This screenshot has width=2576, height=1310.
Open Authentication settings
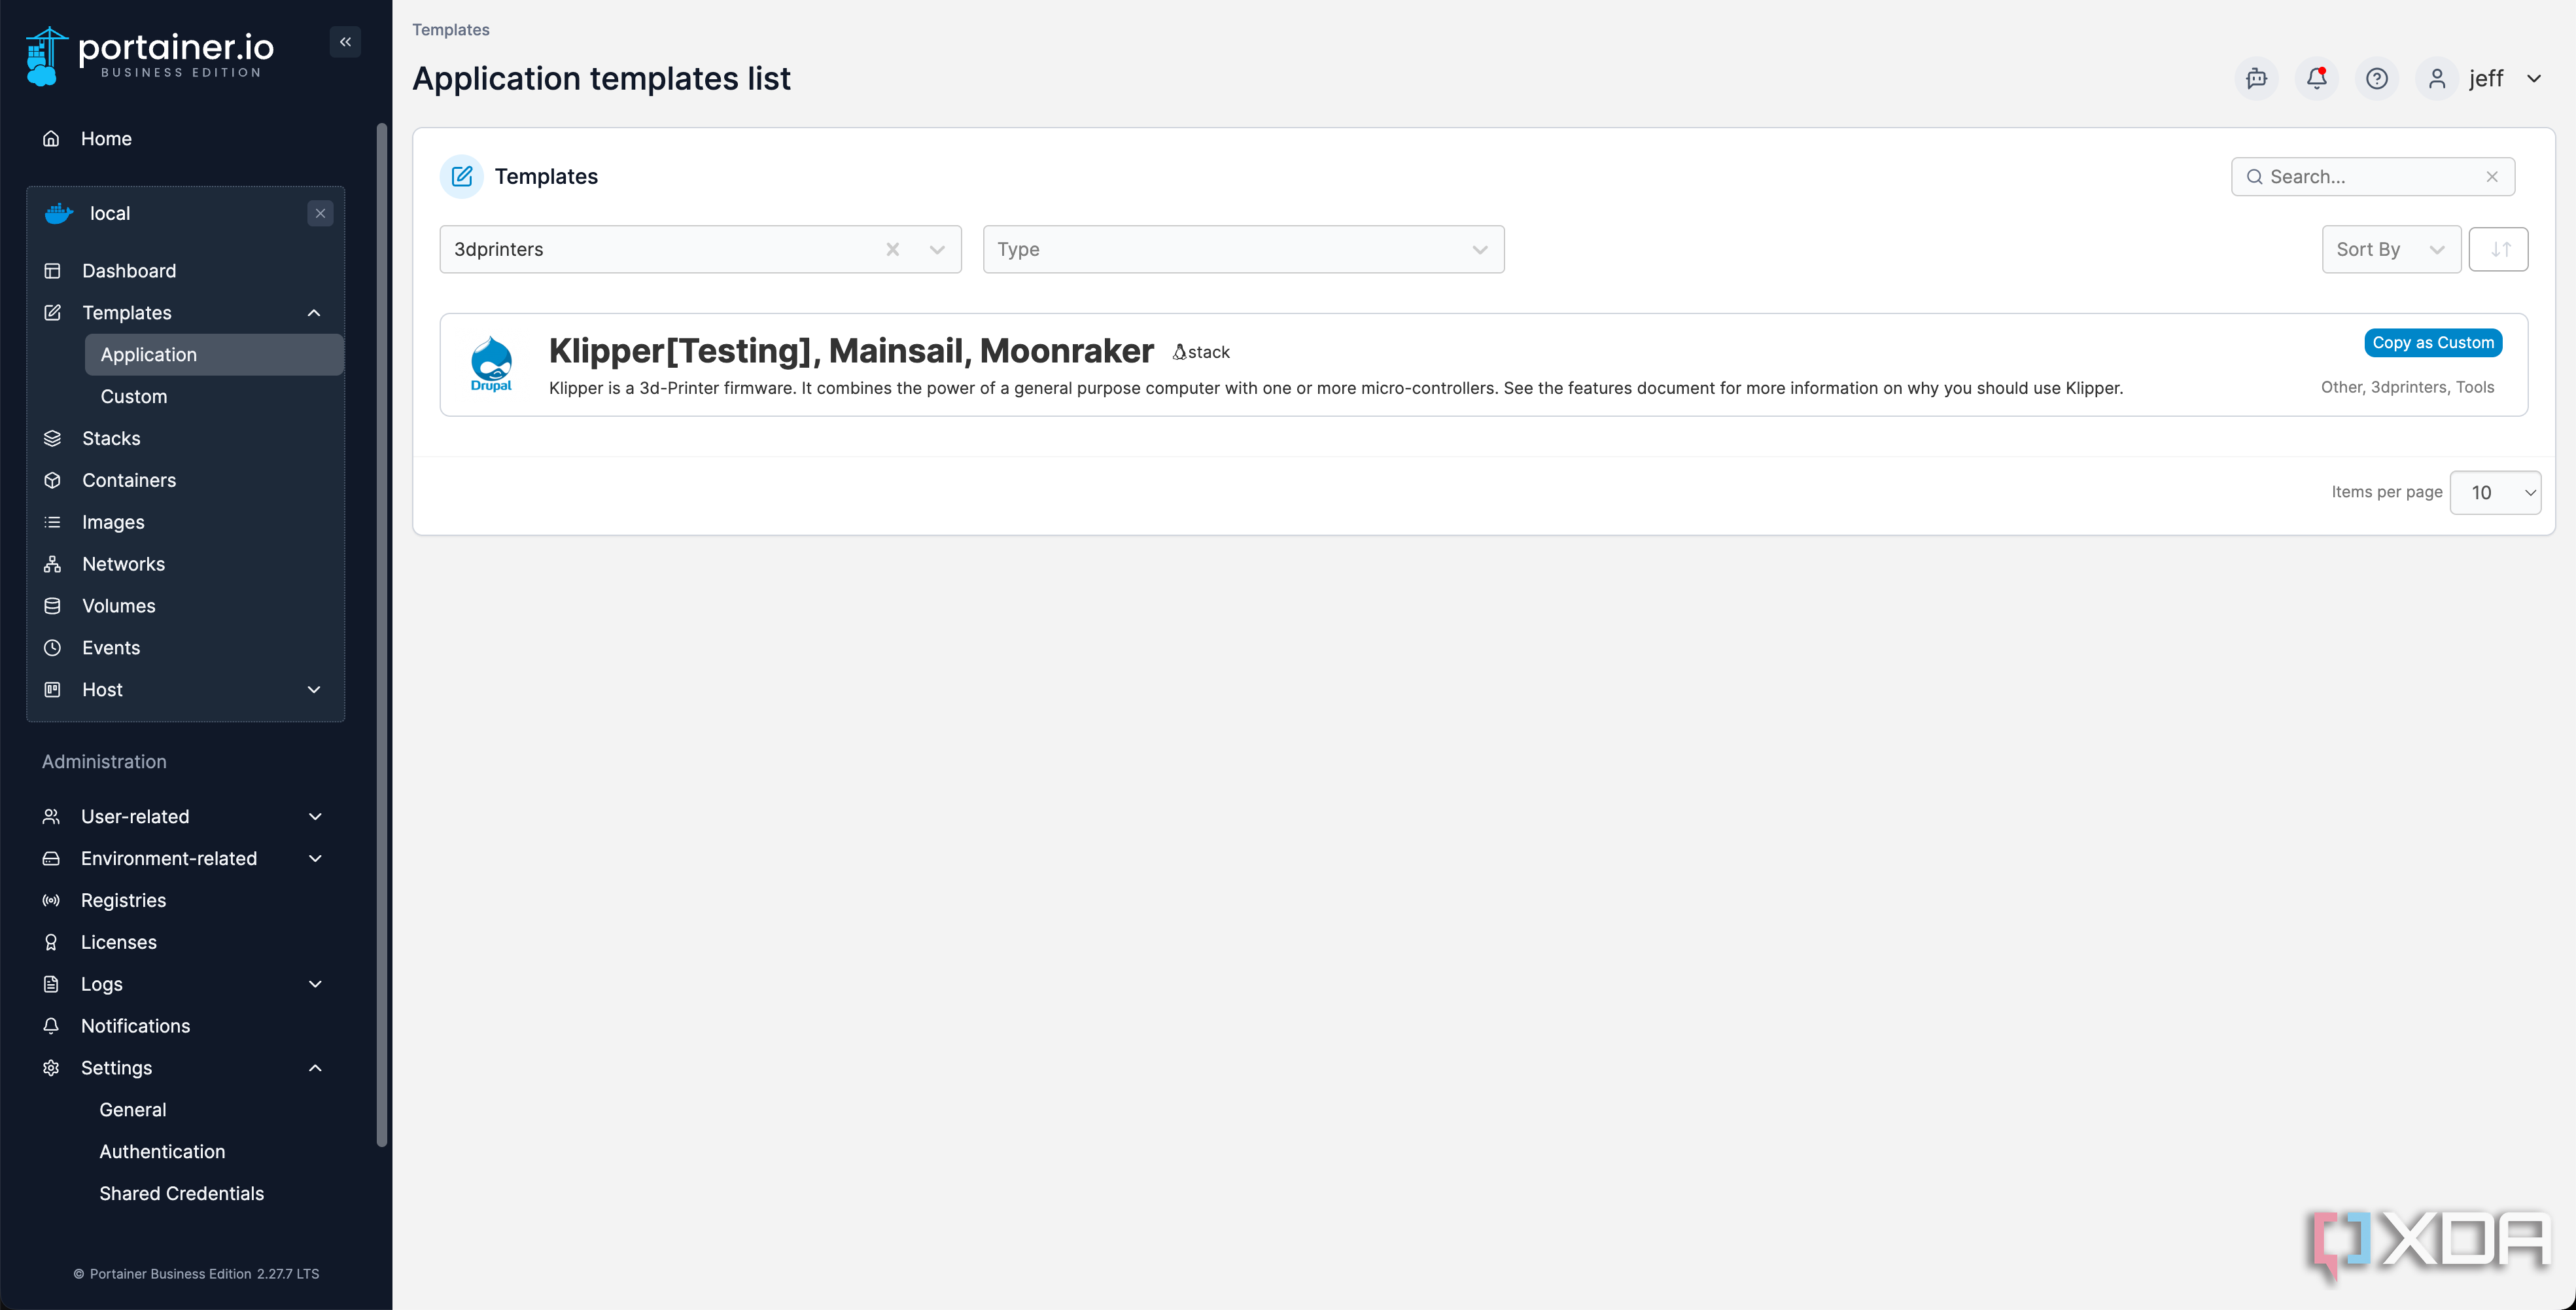pos(162,1153)
